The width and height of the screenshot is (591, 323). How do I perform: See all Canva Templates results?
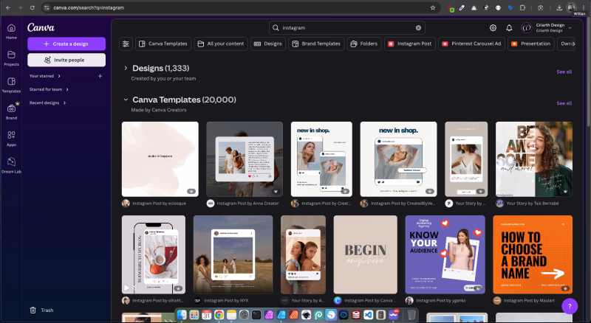point(564,103)
